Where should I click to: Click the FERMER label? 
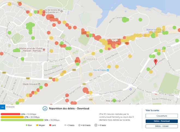10,107
